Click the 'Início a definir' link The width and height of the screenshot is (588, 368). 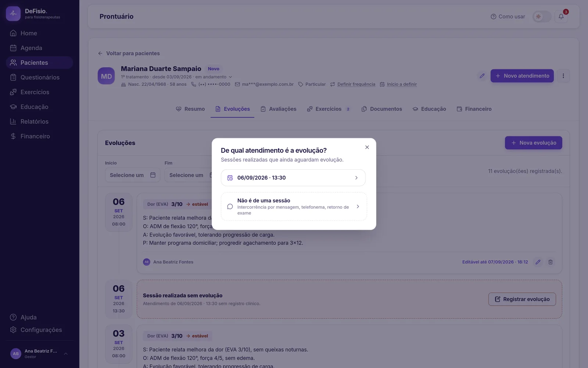(x=402, y=84)
